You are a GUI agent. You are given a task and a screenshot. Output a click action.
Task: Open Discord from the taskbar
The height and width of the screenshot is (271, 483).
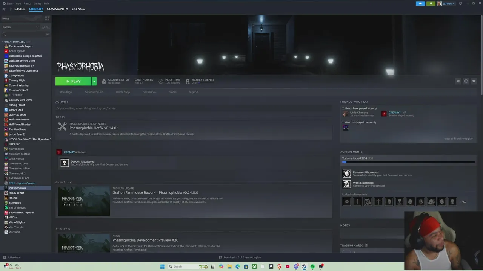(x=296, y=266)
